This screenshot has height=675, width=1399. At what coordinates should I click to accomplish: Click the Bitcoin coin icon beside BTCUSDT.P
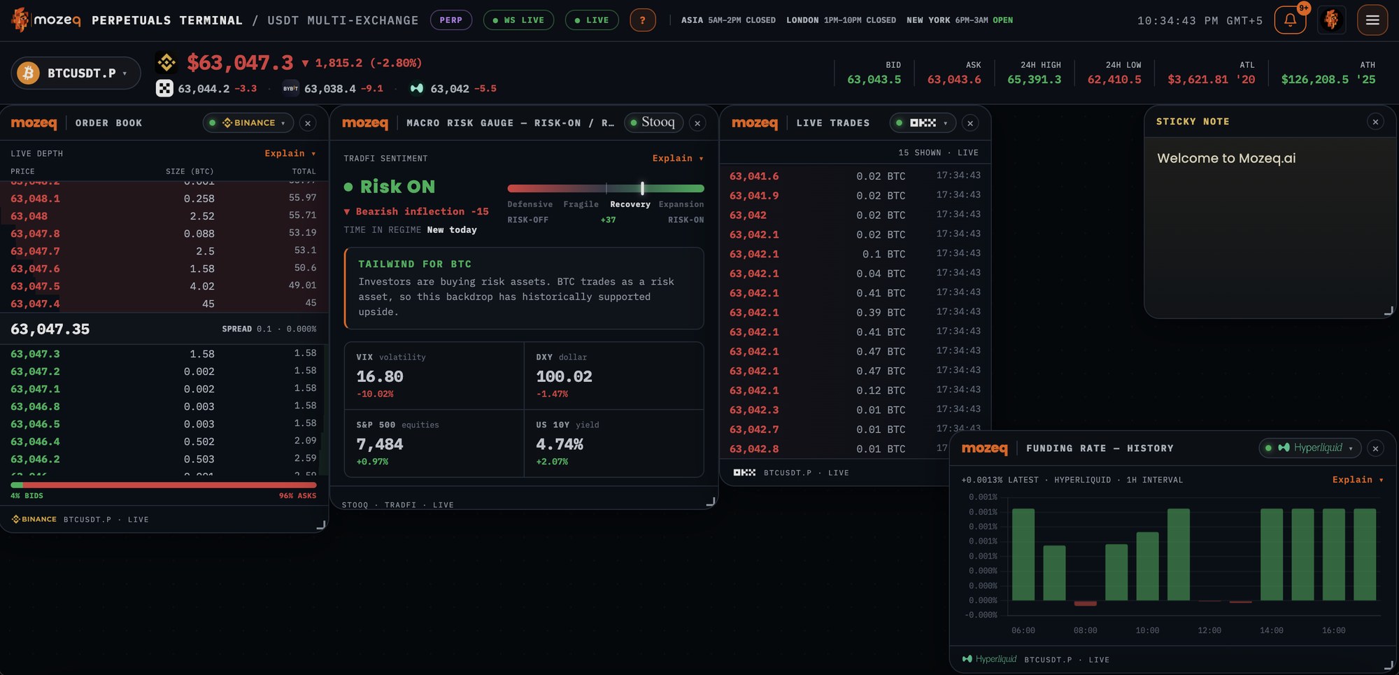coord(28,73)
